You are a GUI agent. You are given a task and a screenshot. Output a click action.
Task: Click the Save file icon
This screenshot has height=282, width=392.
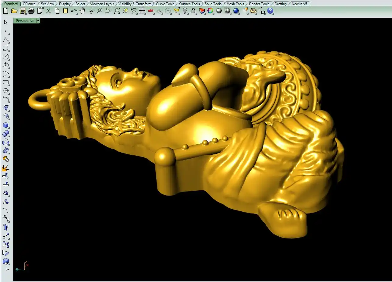(23, 11)
